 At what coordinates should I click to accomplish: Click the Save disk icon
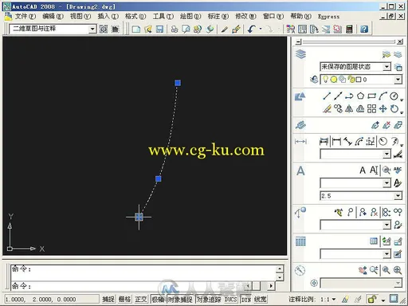tap(159, 29)
